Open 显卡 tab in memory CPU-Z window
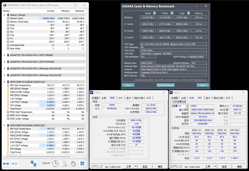 129,98
